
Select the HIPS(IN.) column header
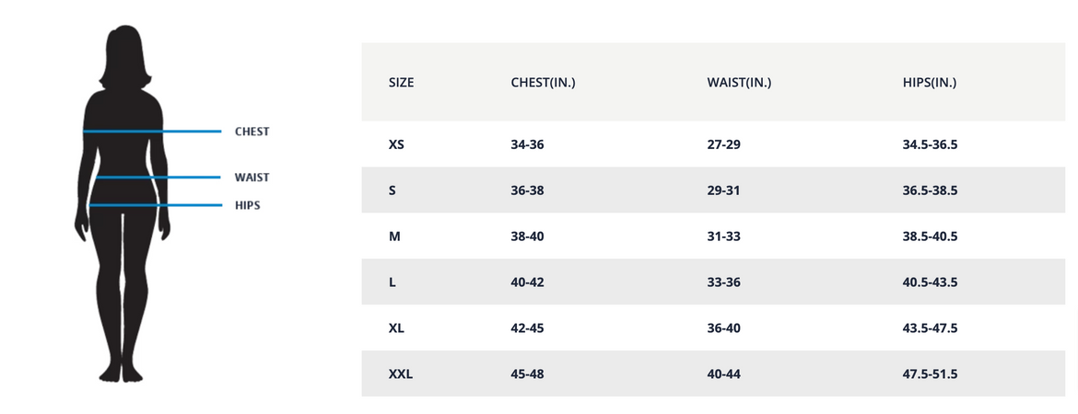click(930, 82)
